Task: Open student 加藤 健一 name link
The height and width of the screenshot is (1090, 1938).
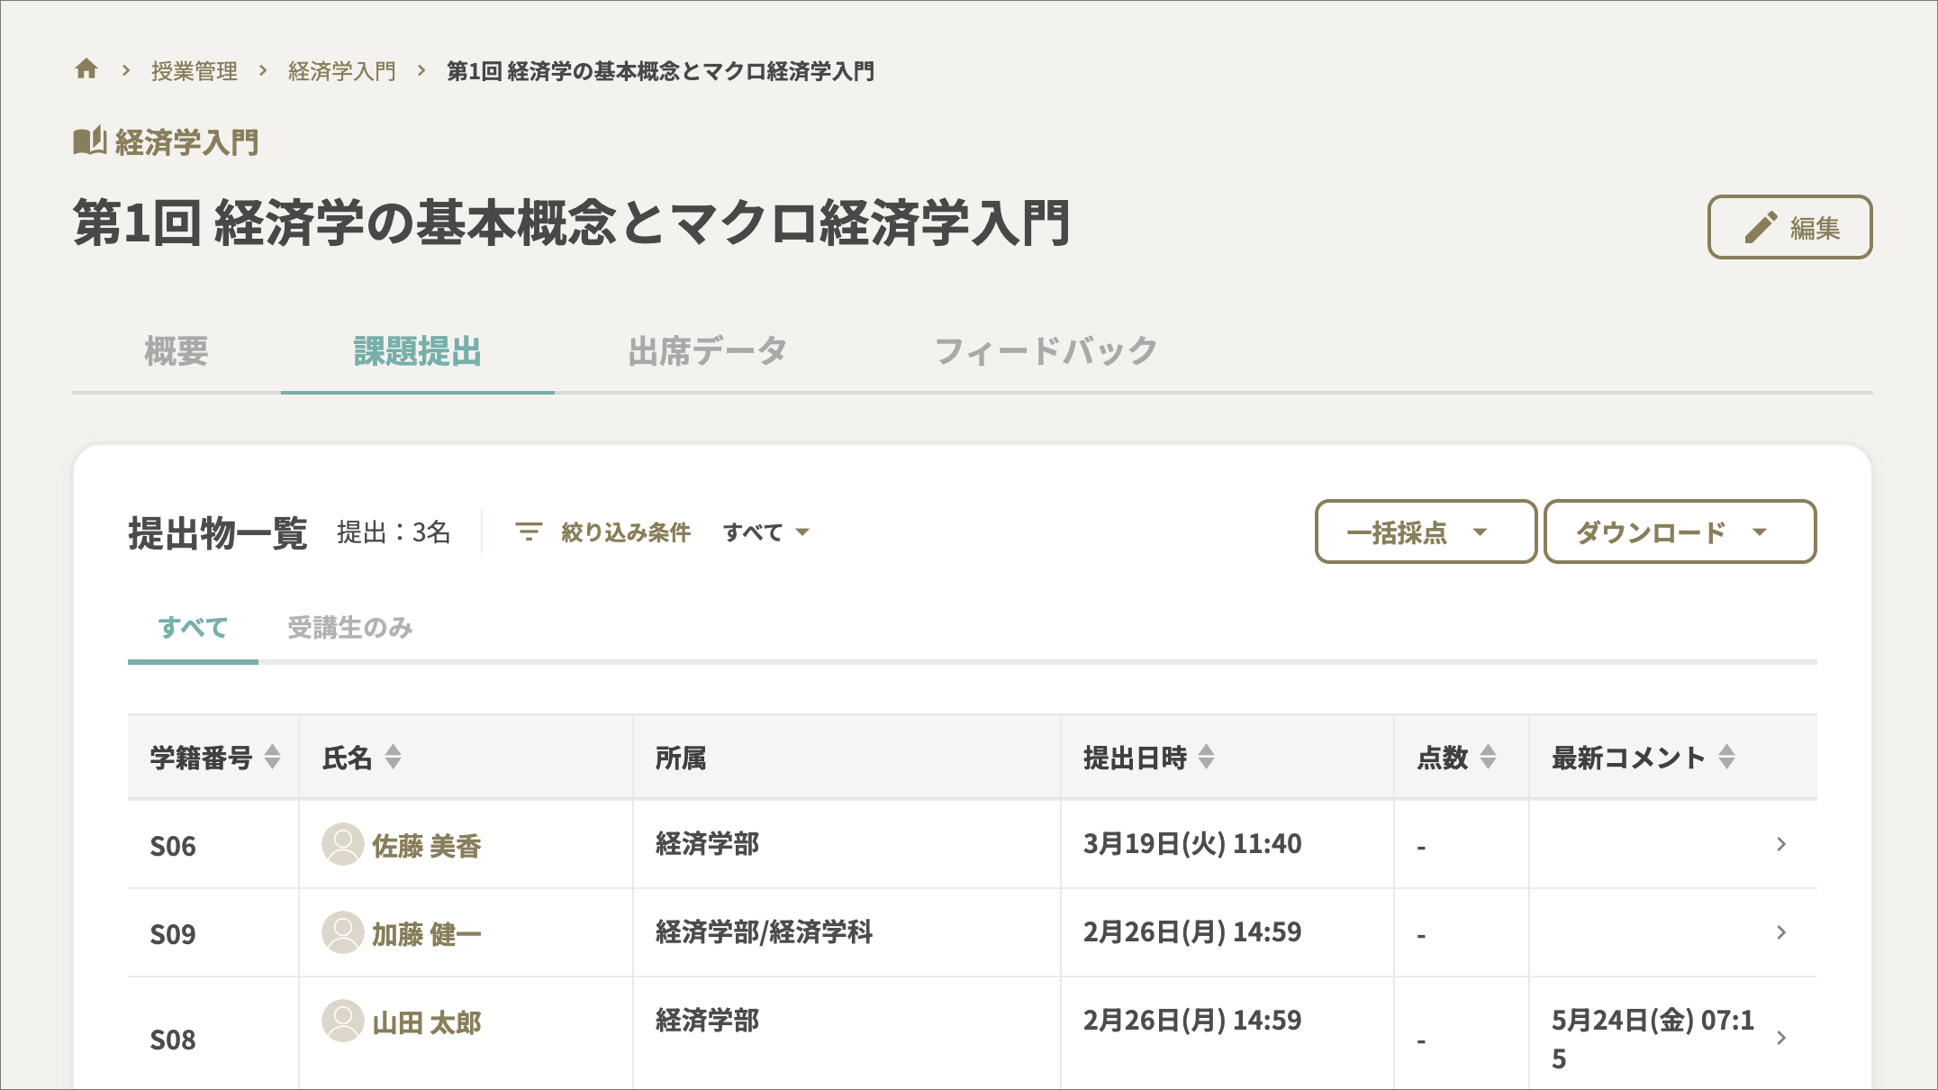Action: click(427, 934)
